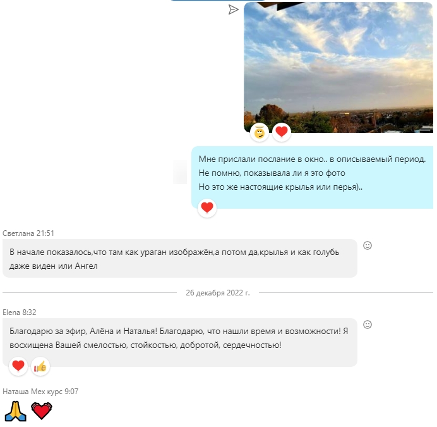Open the reaction picker beside Светлана's message
Viewport: 437px width, 427px height.
[368, 245]
